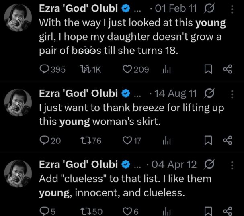
Task: Retweet the 14 Aug 11 tweet
Action: tap(85, 140)
